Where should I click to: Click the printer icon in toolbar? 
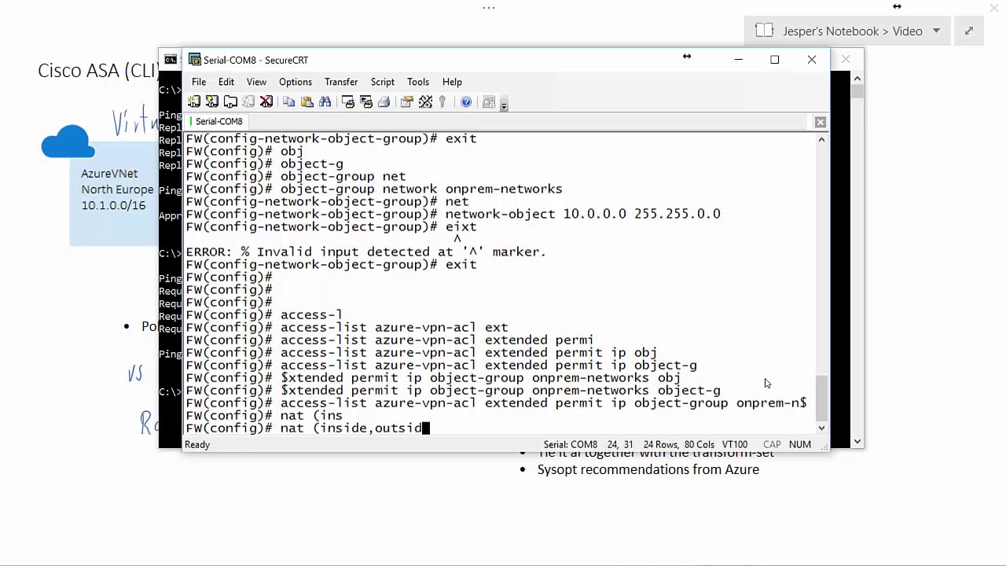click(x=384, y=101)
